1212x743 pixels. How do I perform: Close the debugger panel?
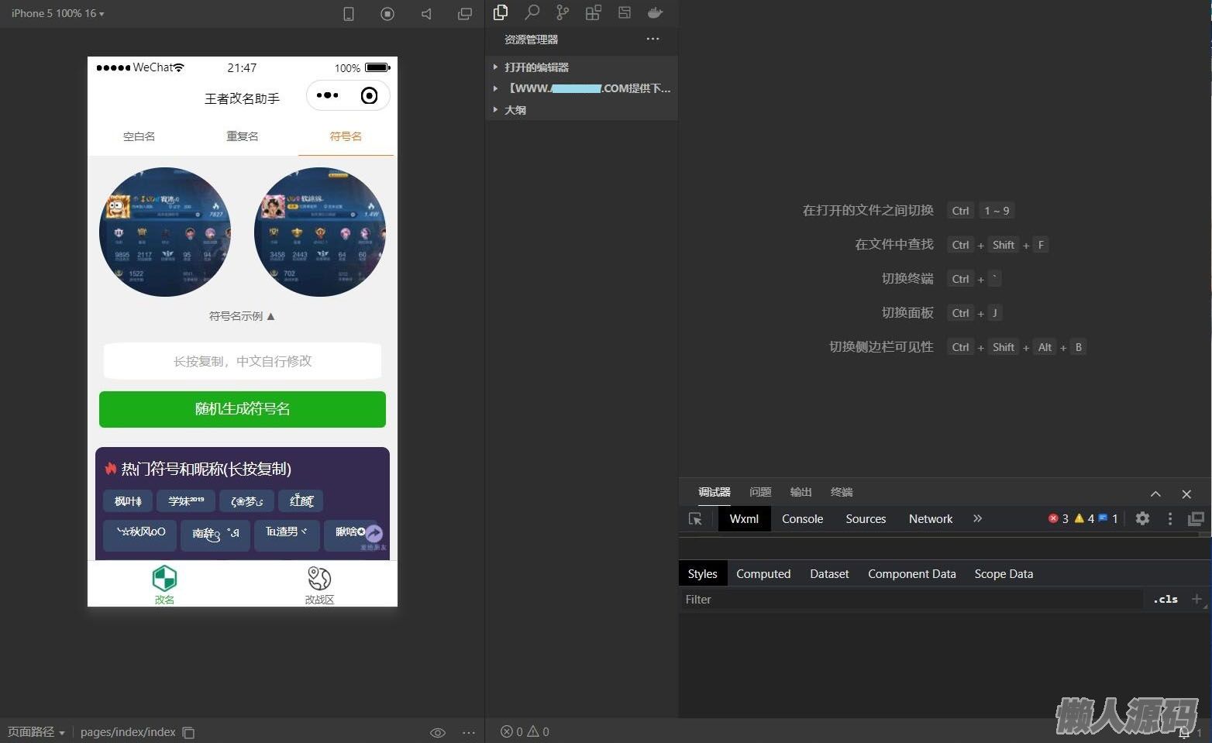[x=1186, y=494]
